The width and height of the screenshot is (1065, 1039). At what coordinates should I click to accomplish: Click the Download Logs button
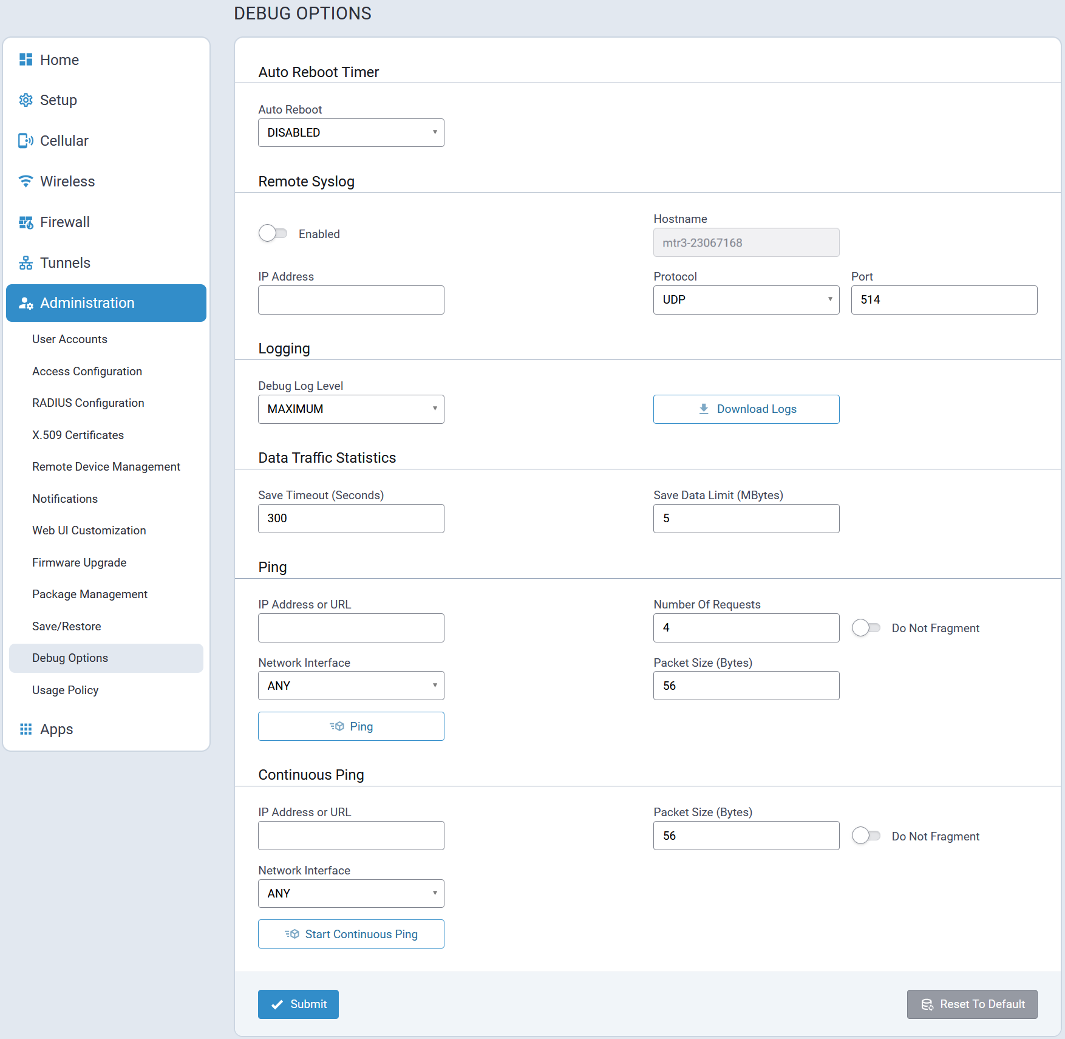click(746, 409)
